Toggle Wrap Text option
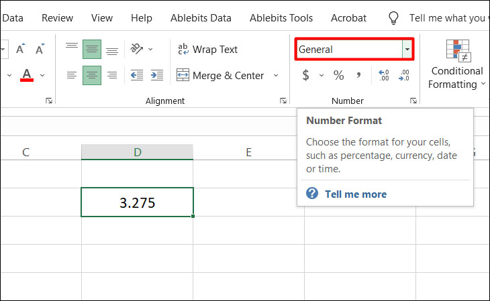Viewport: 490px width, 301px height. click(x=207, y=50)
